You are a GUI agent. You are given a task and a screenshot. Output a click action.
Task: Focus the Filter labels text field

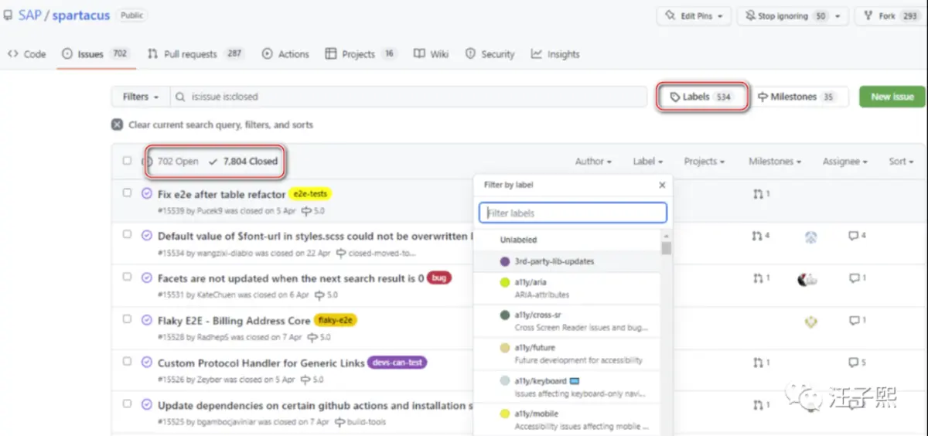[x=572, y=213]
